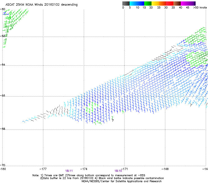Click the 18:11 purple time label
Image resolution: width=208 pixels, height=183 pixels.
(x=69, y=171)
